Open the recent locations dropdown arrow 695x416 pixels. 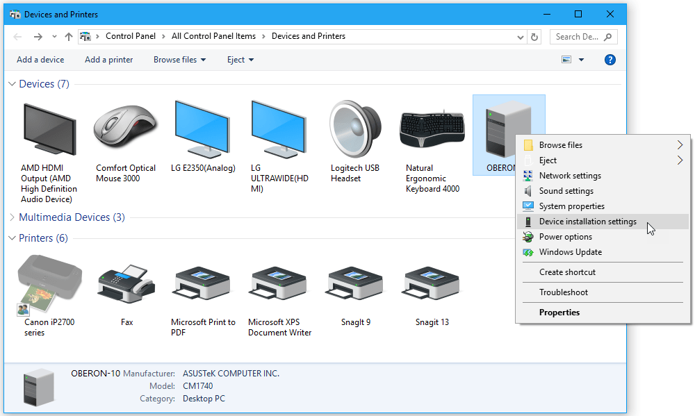coord(54,37)
